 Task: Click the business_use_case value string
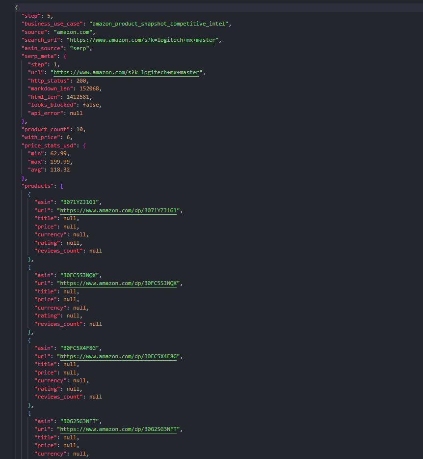tap(159, 24)
